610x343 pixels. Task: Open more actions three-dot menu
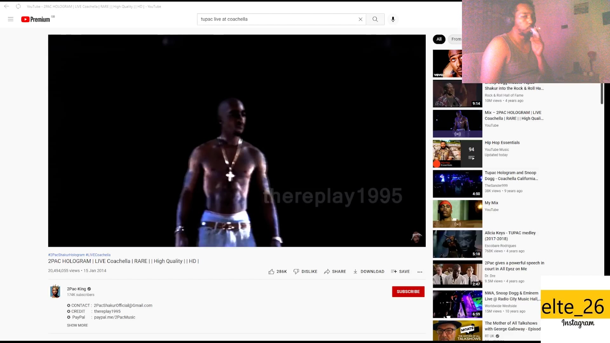[420, 272]
